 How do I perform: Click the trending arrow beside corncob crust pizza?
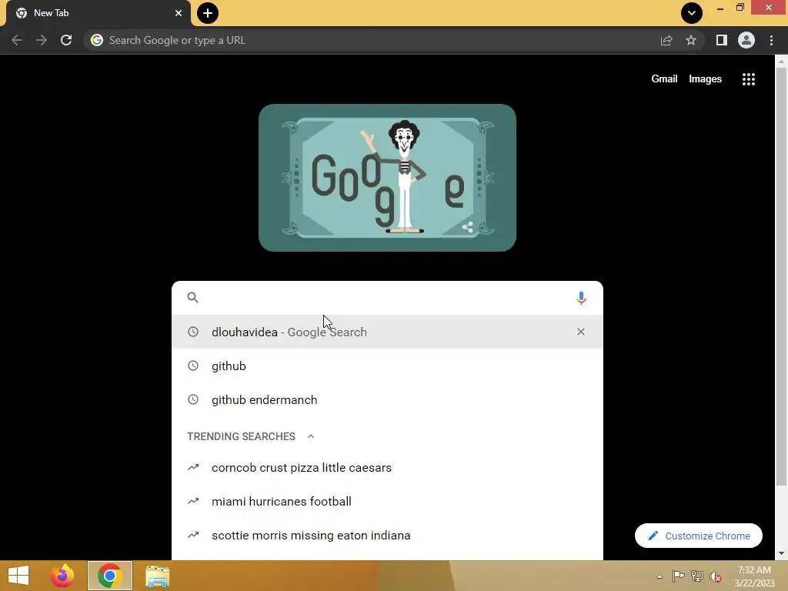[x=193, y=467]
